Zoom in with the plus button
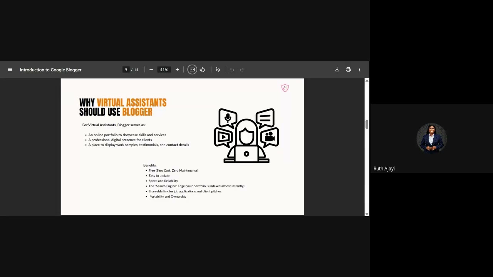This screenshot has height=277, width=493. click(x=177, y=70)
